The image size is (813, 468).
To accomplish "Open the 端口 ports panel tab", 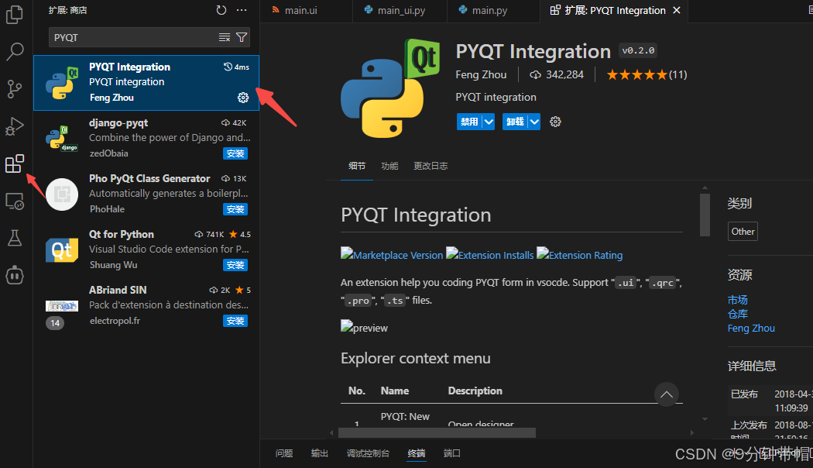I will pos(452,453).
